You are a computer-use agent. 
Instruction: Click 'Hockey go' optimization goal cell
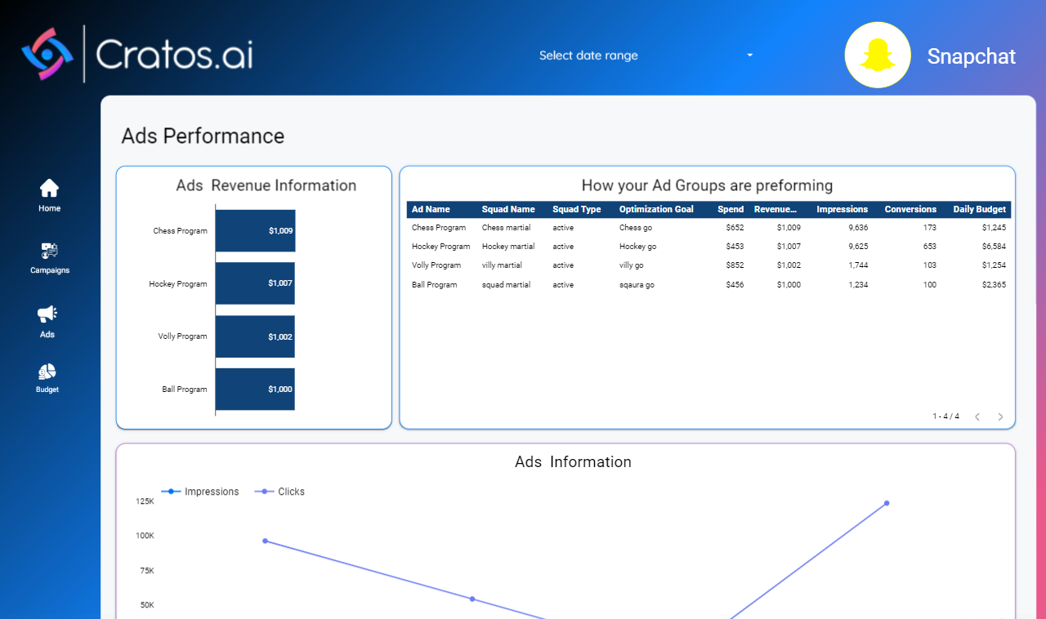coord(637,247)
